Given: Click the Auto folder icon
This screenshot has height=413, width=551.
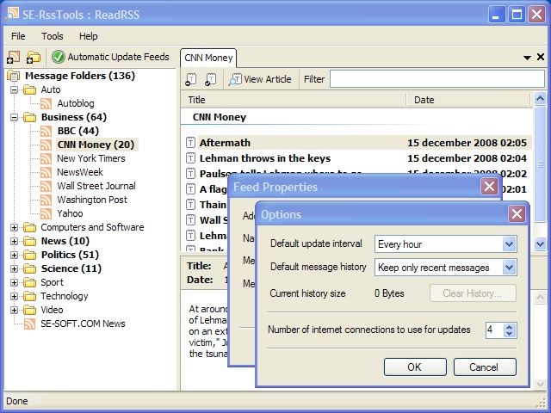Looking at the screenshot, I should [x=30, y=89].
